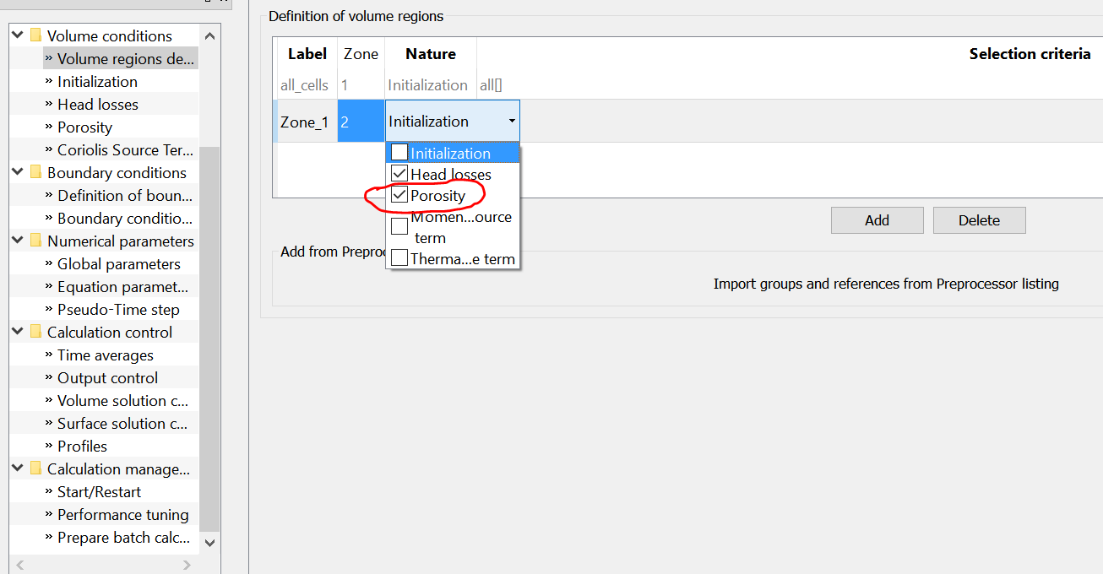Go to Start/Restart page in tree

click(x=99, y=492)
